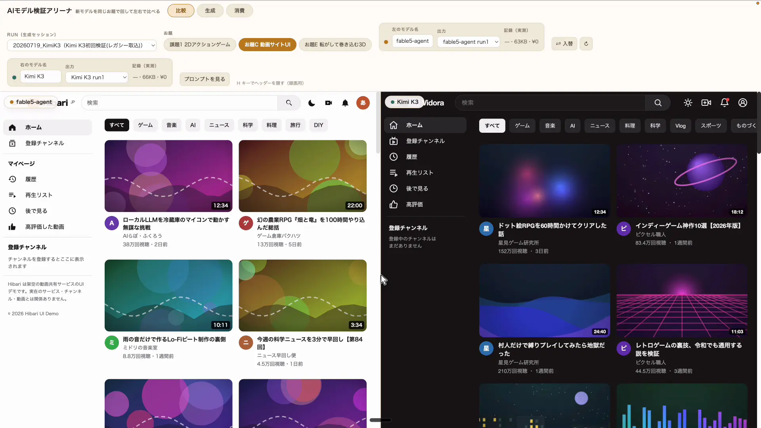Open 高評価した動画 in left pane sidebar
The height and width of the screenshot is (428, 761).
tap(48, 227)
